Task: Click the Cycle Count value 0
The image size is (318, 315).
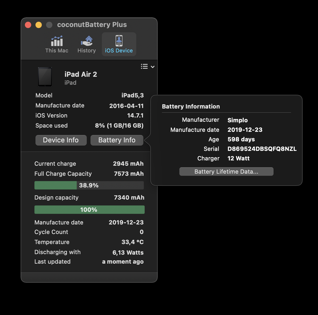Action: click(142, 232)
